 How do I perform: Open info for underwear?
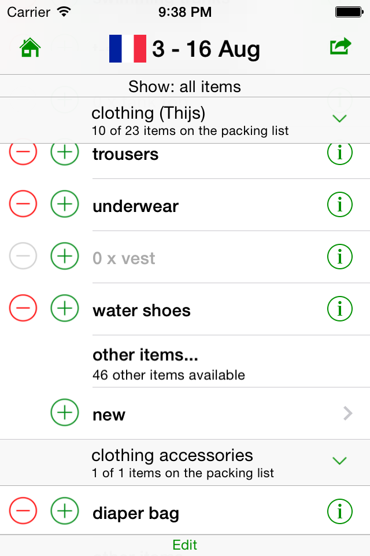click(x=340, y=204)
